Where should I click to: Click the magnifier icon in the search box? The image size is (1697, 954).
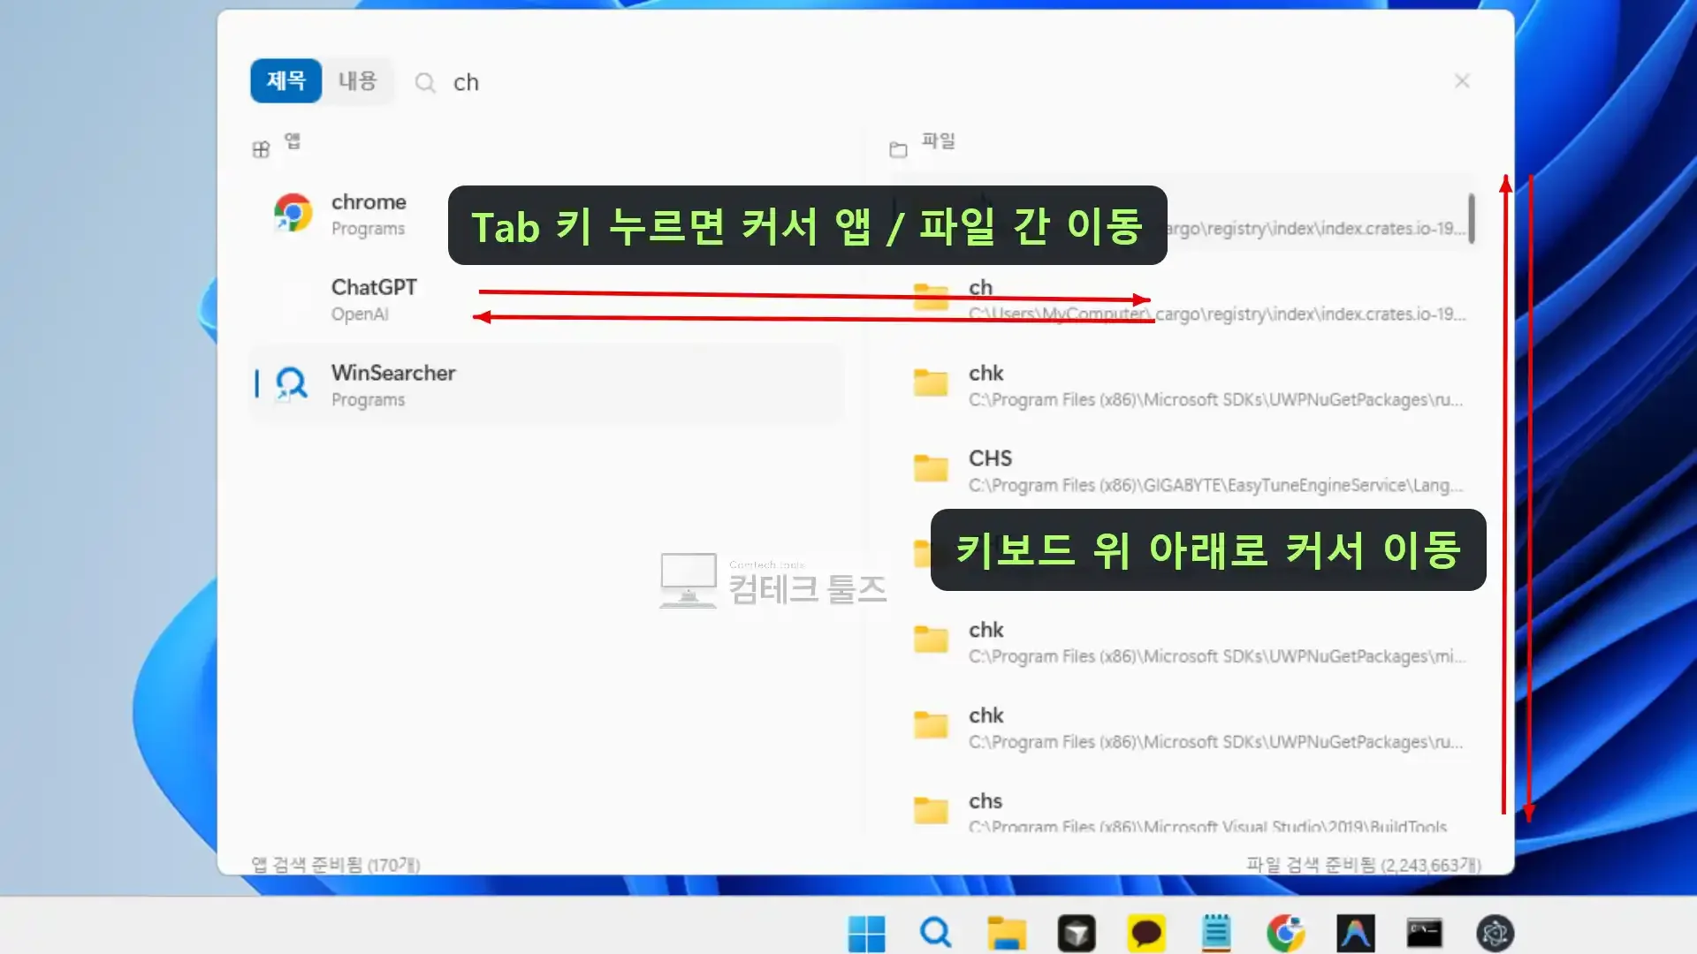tap(425, 83)
